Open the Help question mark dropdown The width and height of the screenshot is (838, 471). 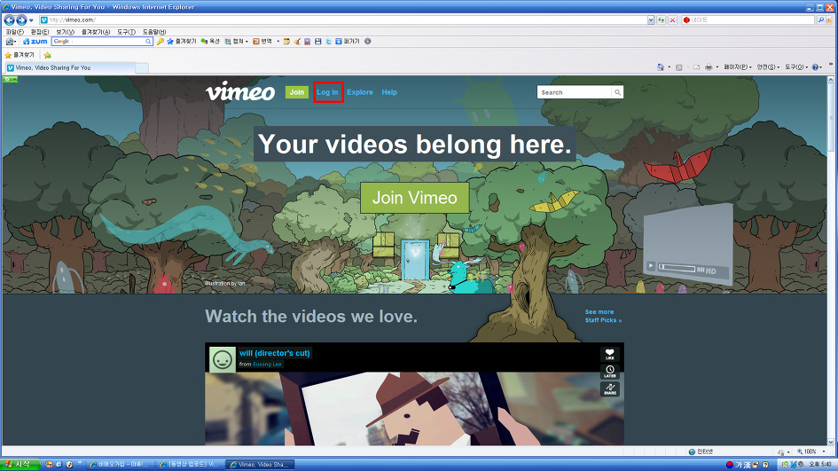[817, 67]
